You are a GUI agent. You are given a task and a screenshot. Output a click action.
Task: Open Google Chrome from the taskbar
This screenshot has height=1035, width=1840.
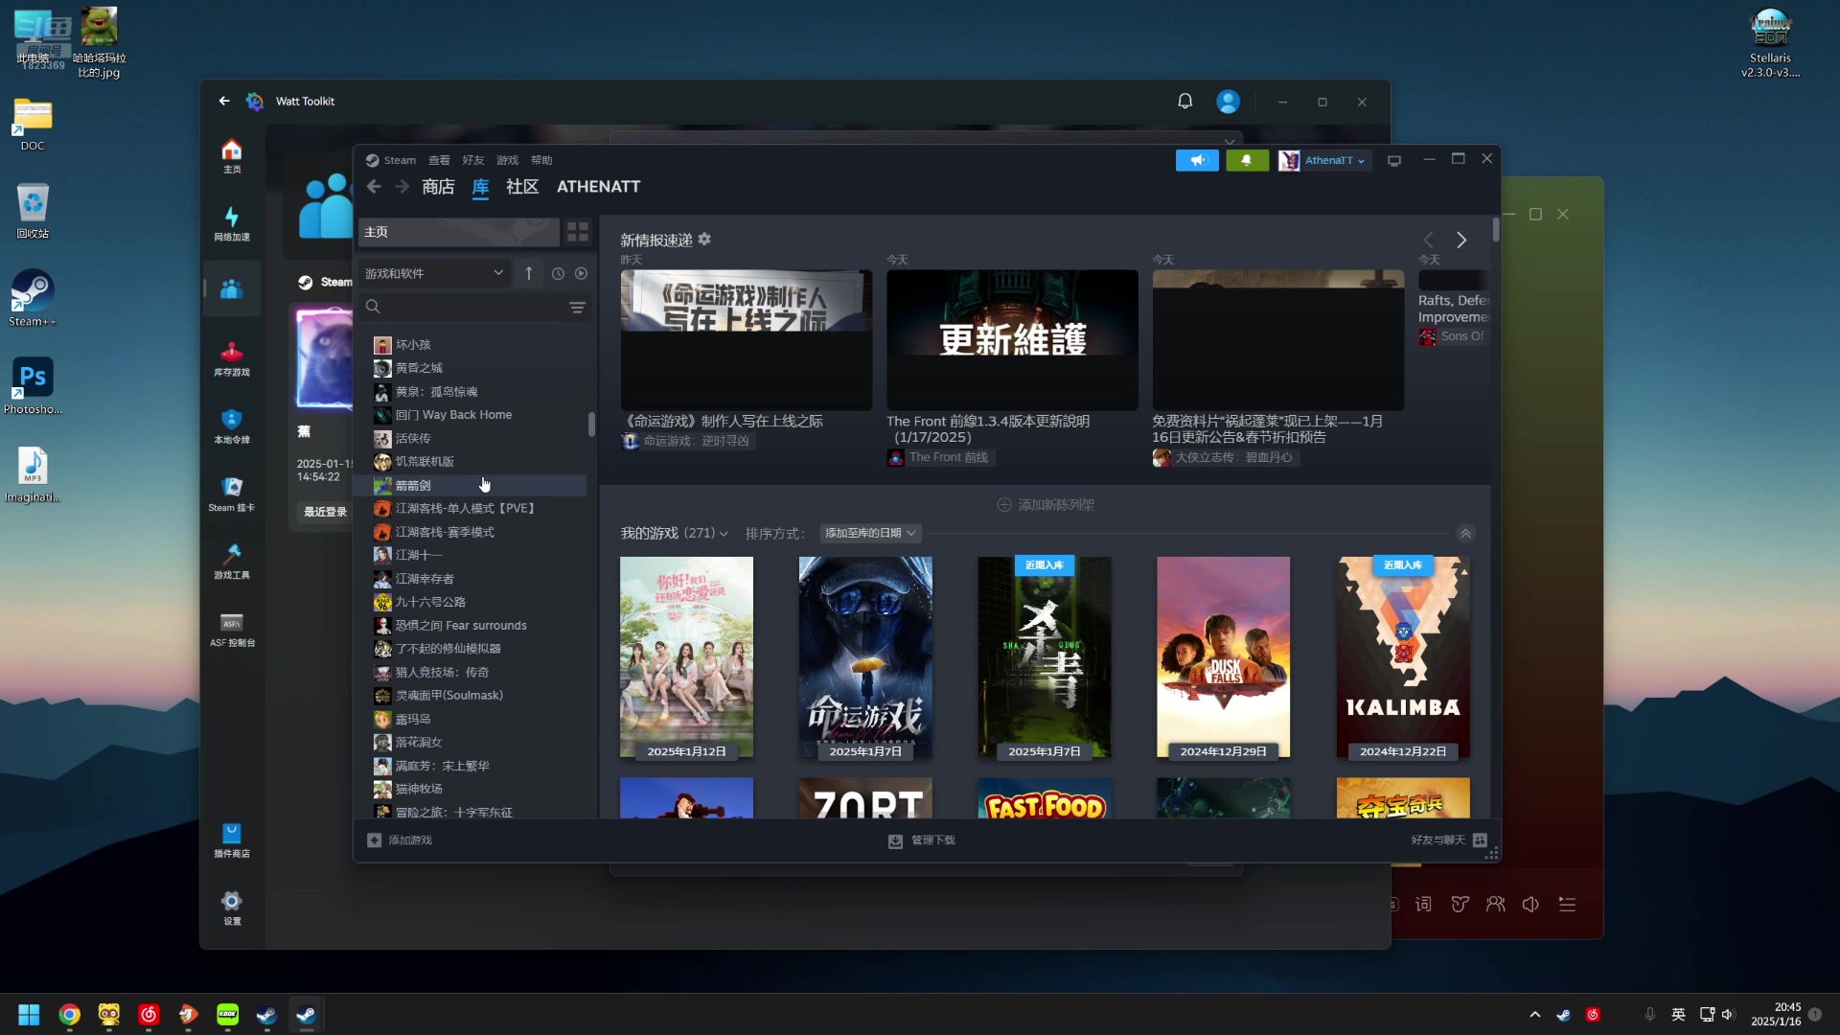click(69, 1015)
